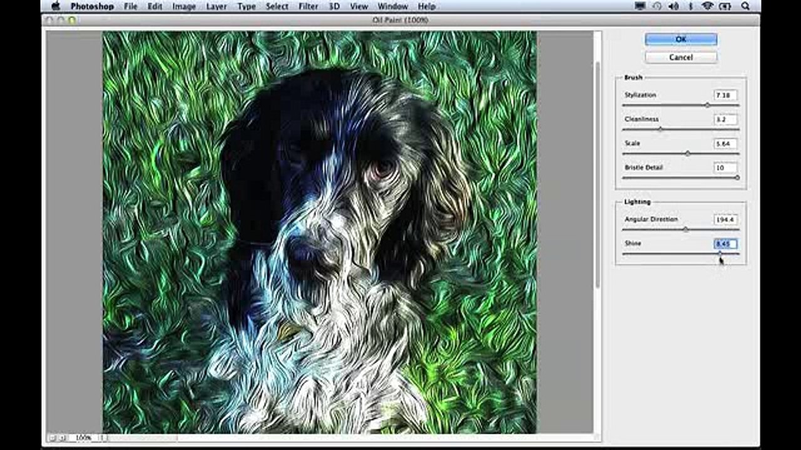
Task: Click the Oil Paint (100%) window title
Action: click(400, 20)
